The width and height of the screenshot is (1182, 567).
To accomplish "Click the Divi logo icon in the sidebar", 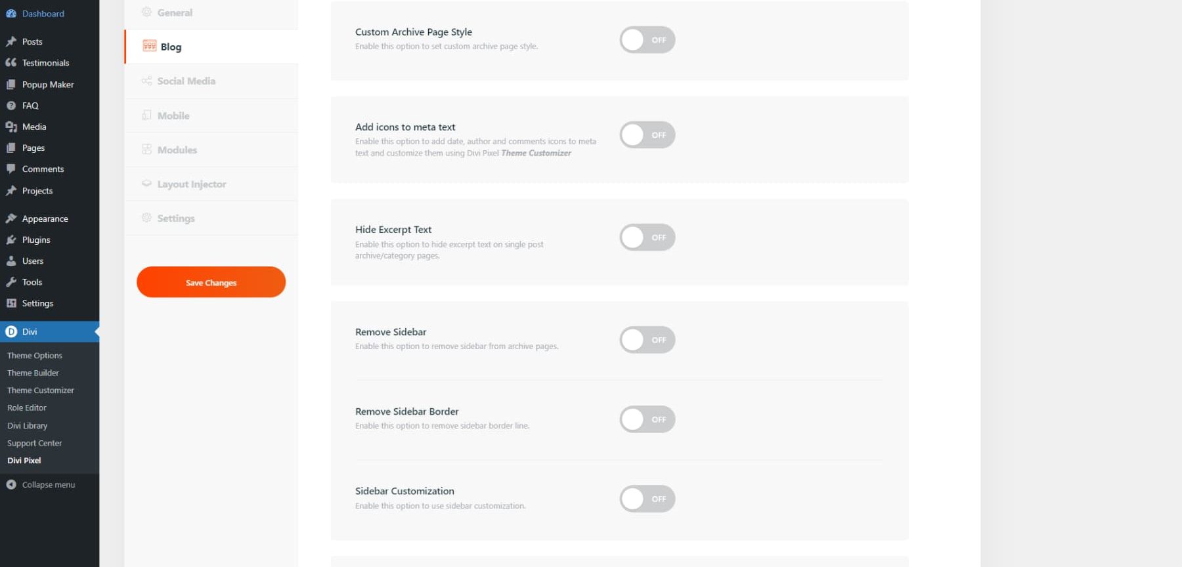I will click(x=12, y=331).
